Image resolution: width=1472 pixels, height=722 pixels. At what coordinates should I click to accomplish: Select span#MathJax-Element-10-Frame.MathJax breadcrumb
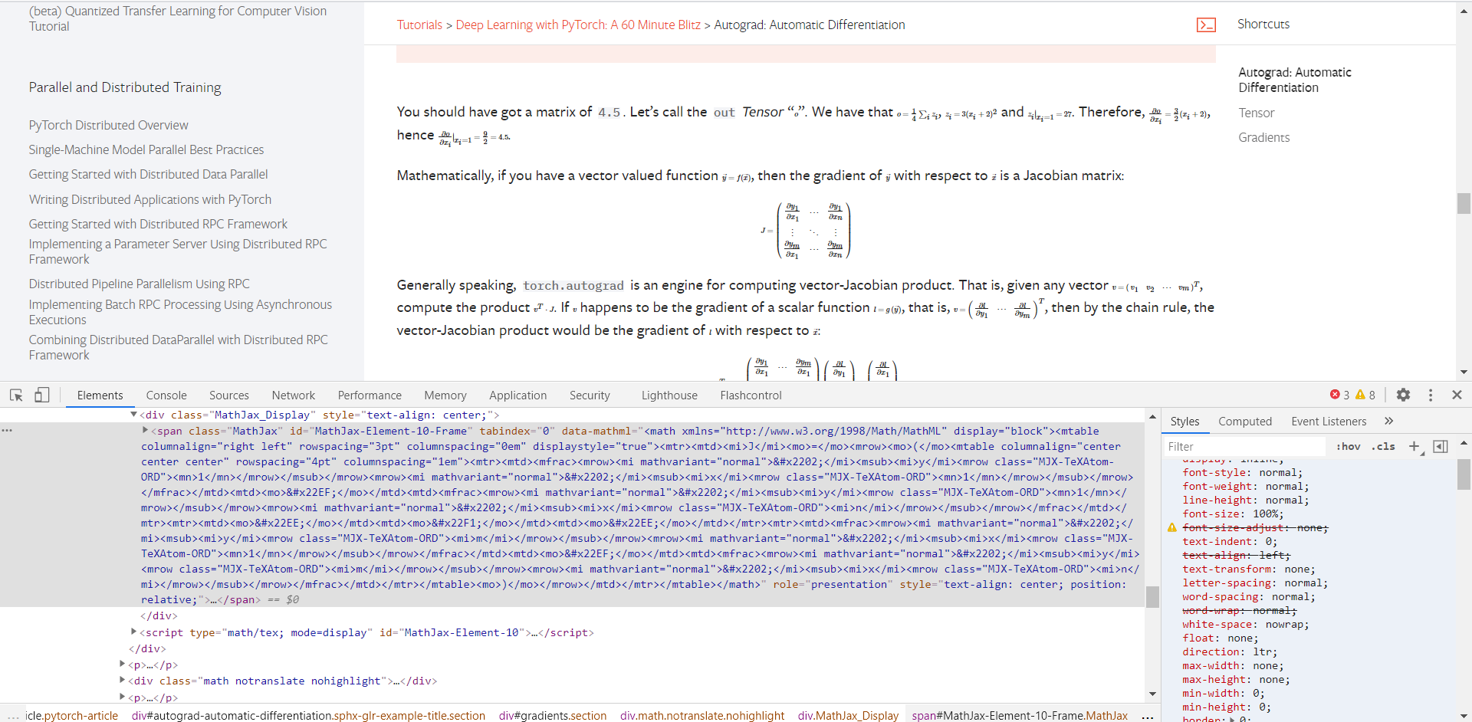pyautogui.click(x=1020, y=715)
